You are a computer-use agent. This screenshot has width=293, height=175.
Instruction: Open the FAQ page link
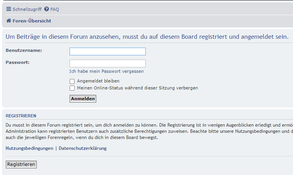55,9
